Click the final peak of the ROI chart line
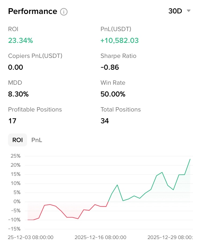The width and height of the screenshot is (201, 249). coord(190,159)
